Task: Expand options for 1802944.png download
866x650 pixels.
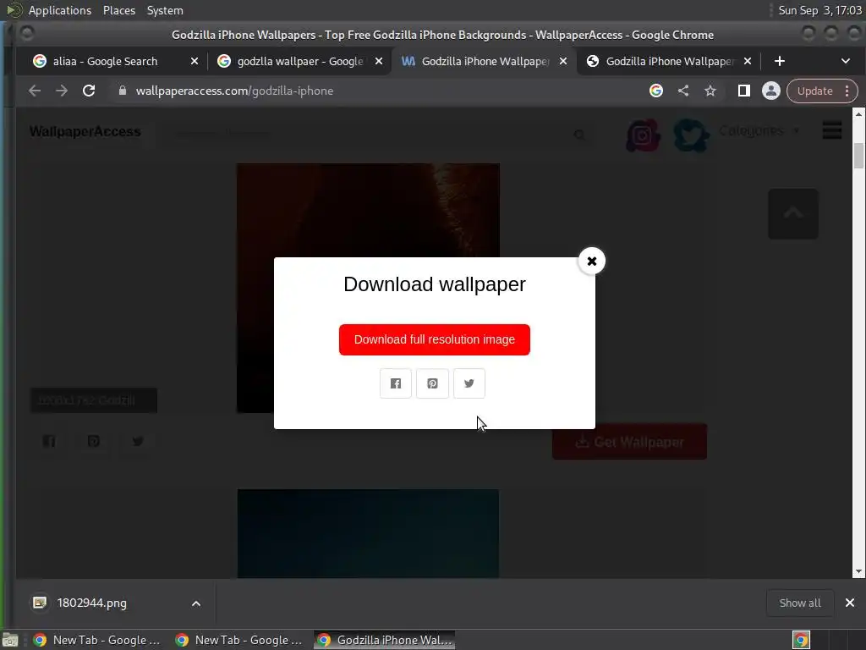Action: 195,603
